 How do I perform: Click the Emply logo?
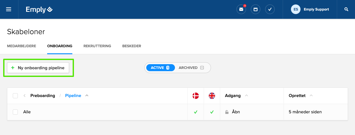click(39, 10)
